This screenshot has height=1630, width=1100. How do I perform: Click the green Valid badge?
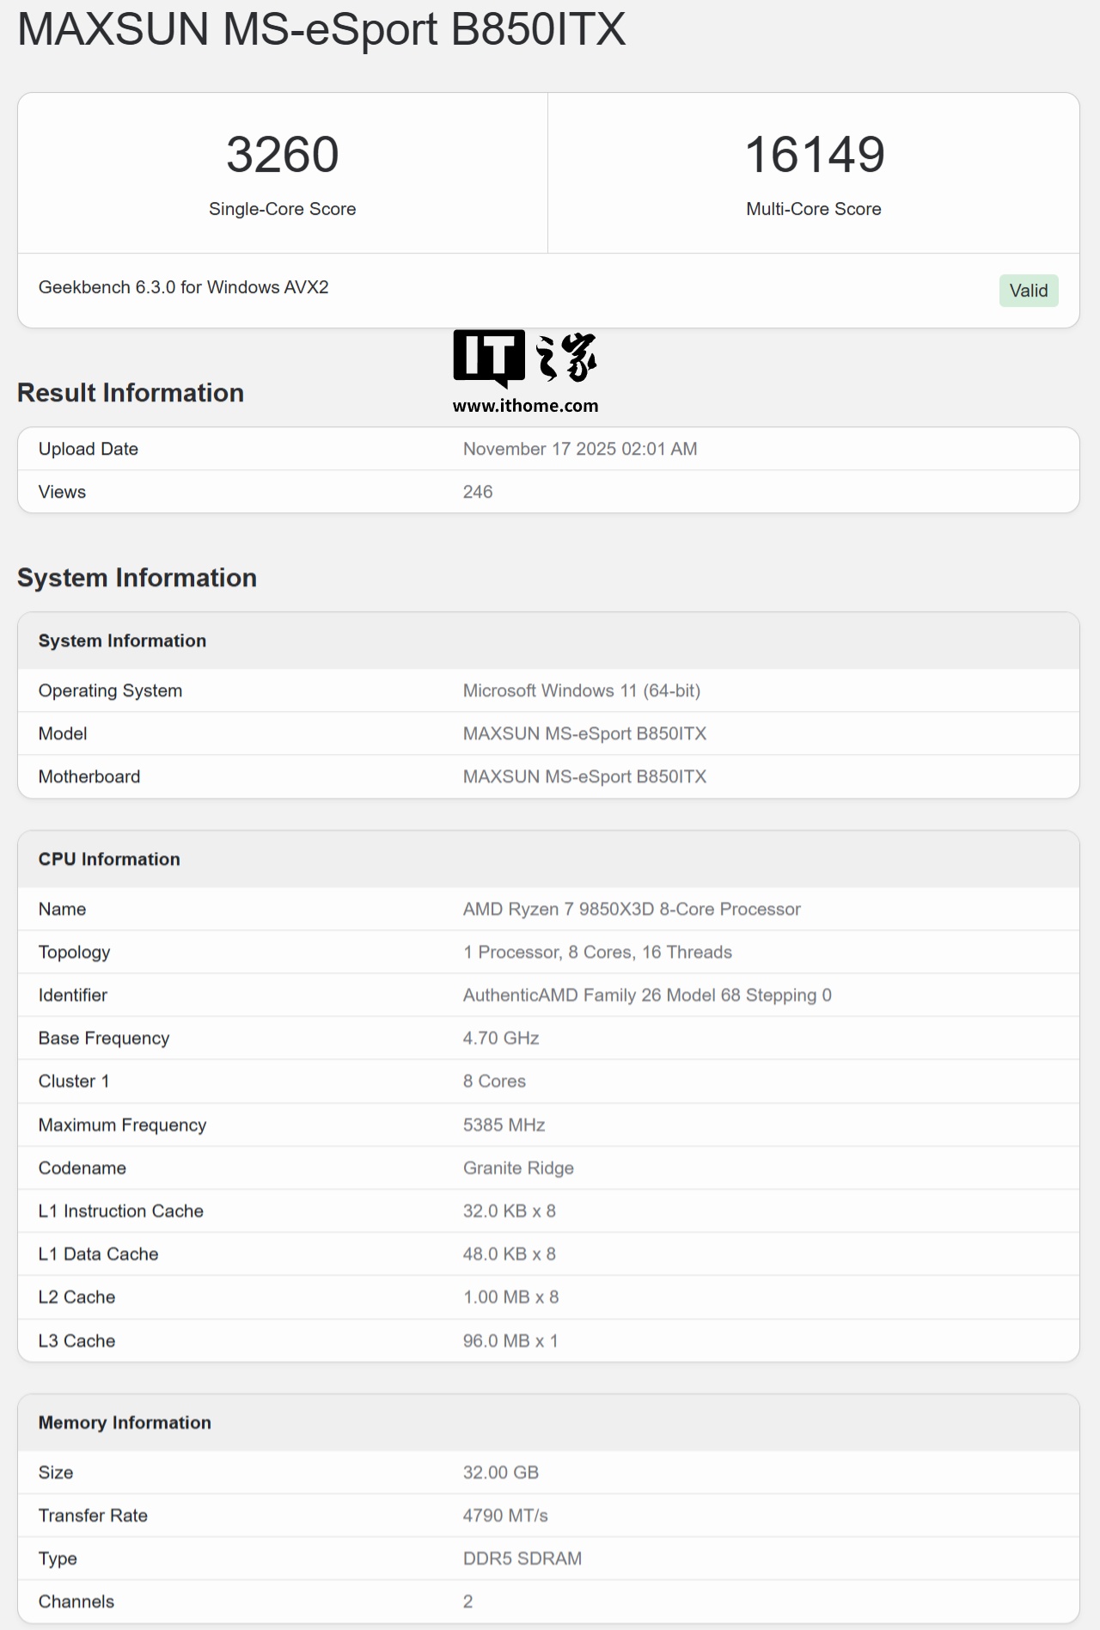click(1029, 291)
